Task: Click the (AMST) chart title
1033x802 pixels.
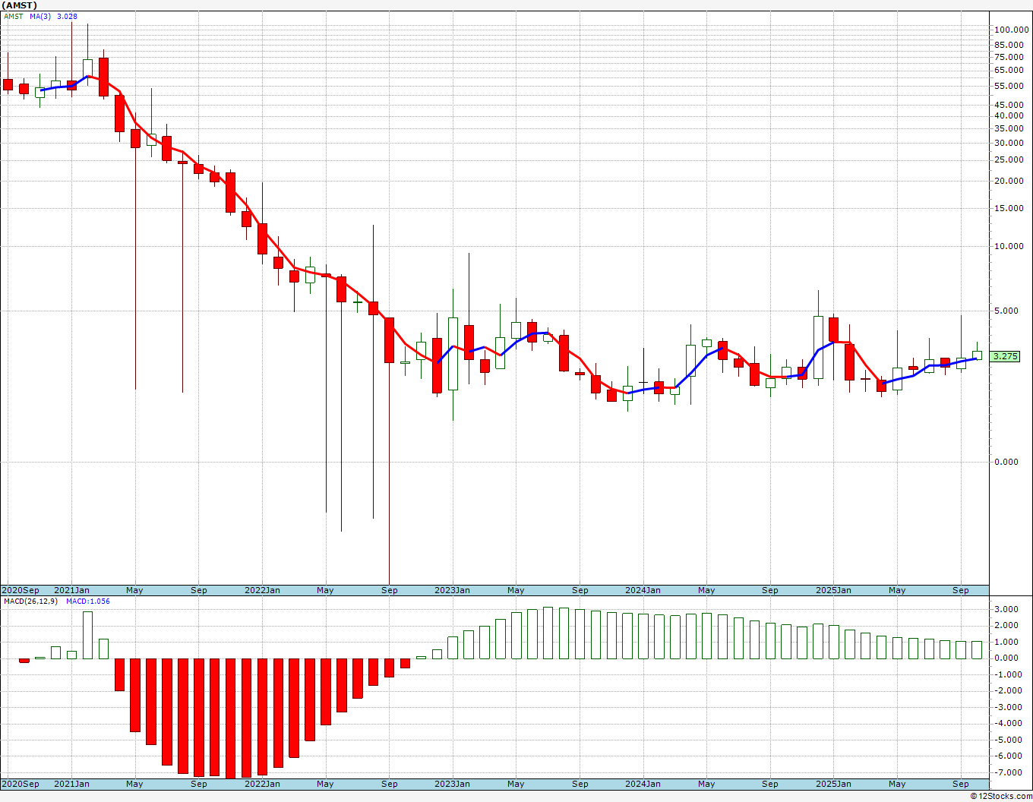Action: pos(20,5)
